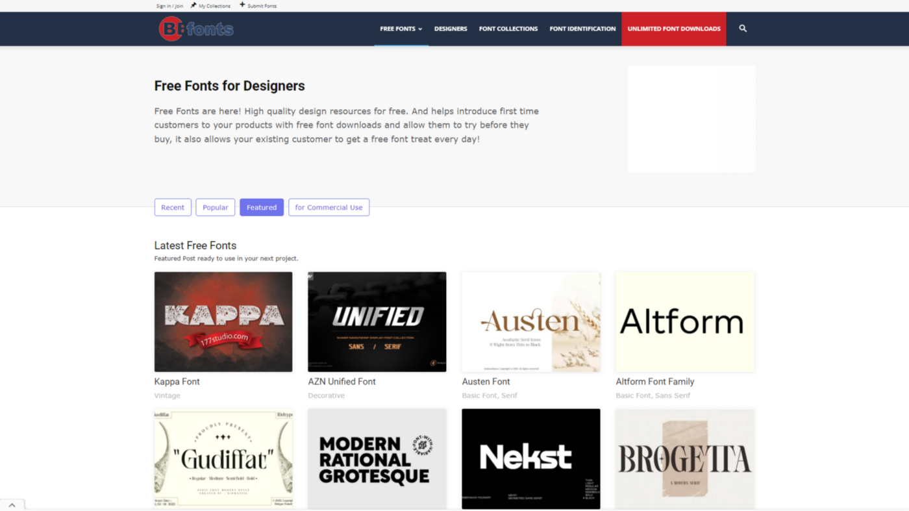View the AZN Unified Font preview image

pos(377,321)
